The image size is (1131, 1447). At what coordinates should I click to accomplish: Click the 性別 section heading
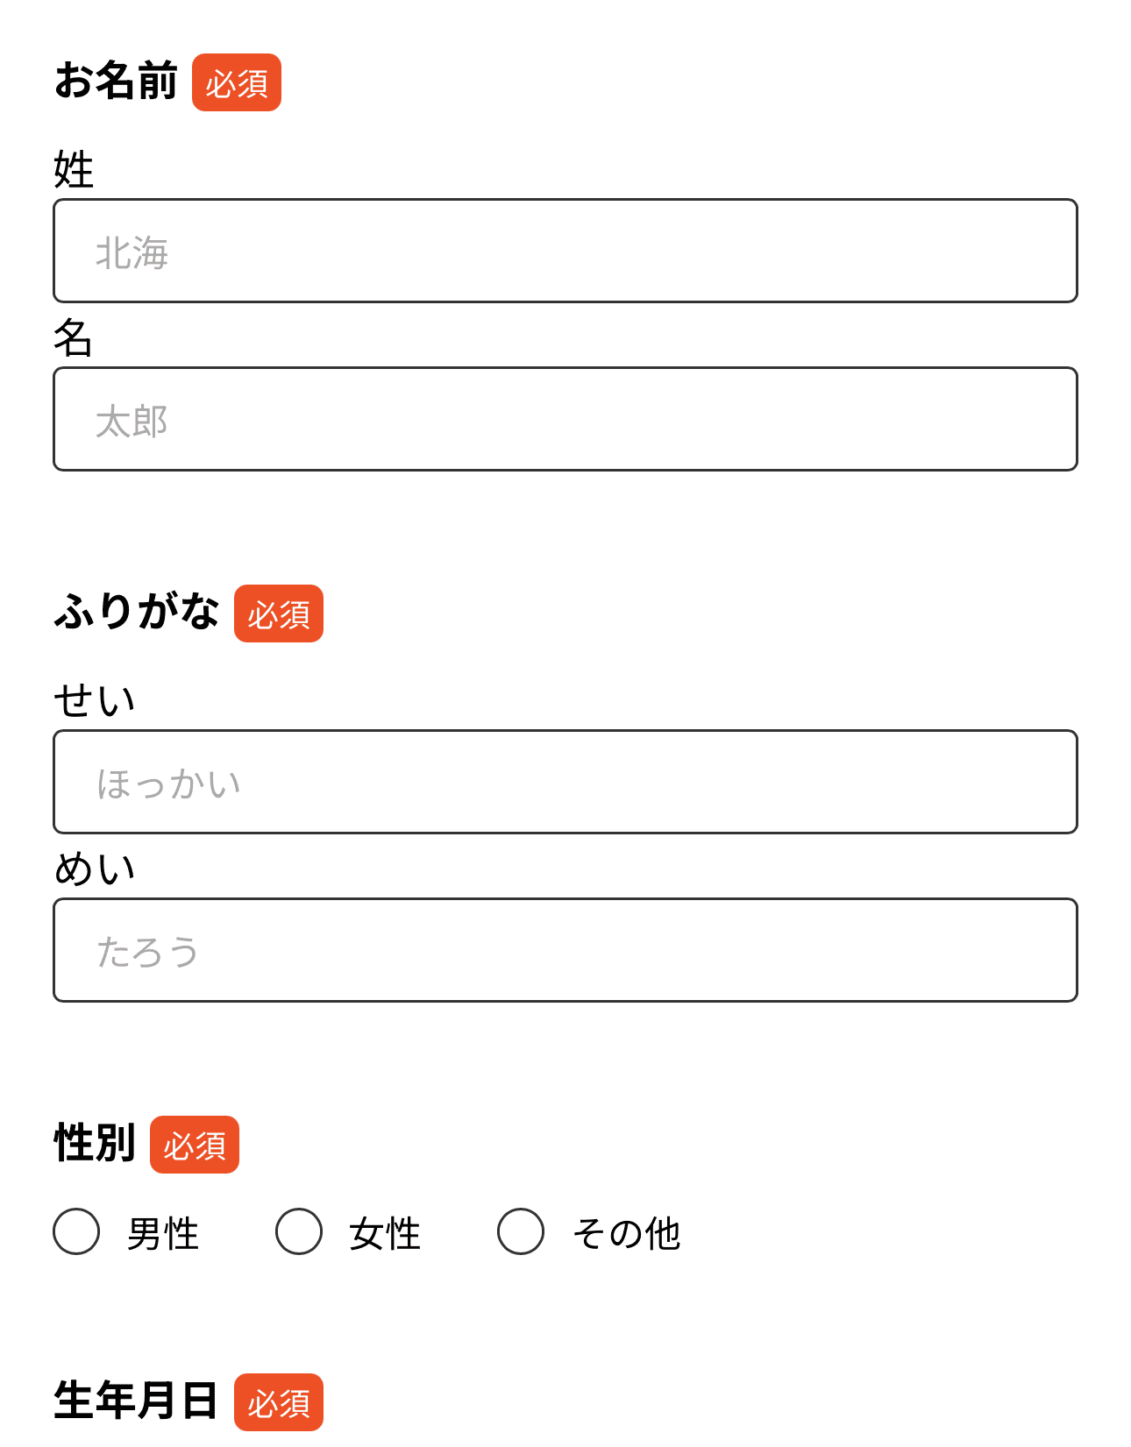[x=95, y=1143]
